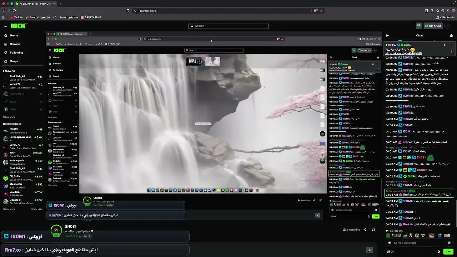Open the All Bookmarks folder
The width and height of the screenshot is (457, 257).
click(445, 17)
